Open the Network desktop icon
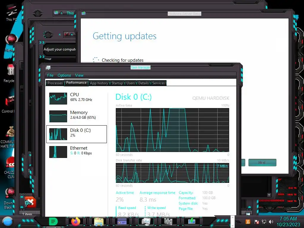304x228 pixels. 11,43
